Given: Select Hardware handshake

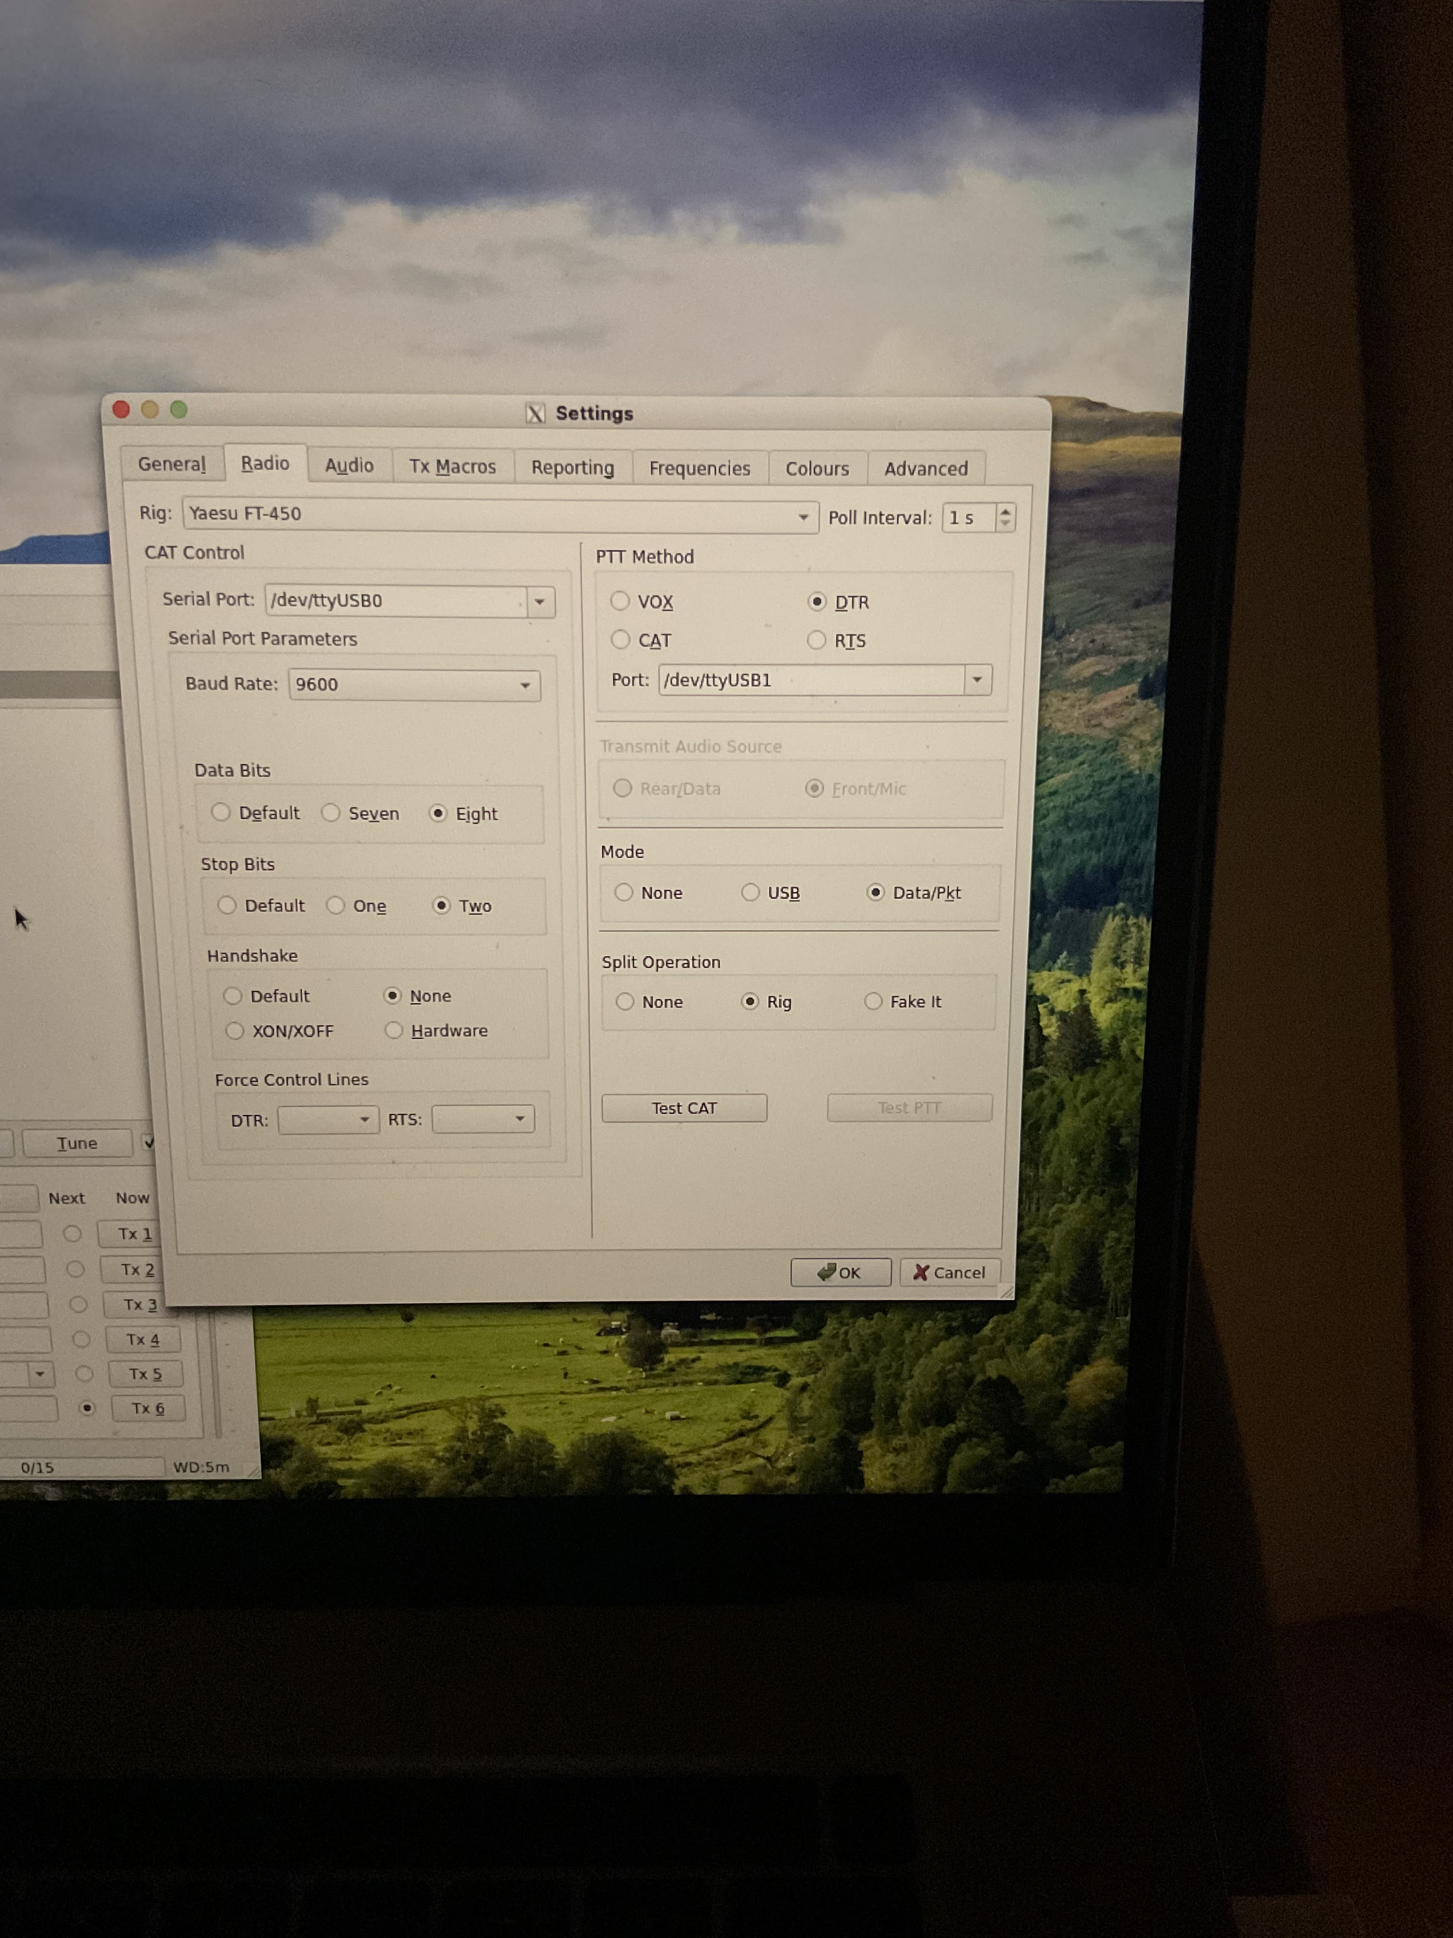Looking at the screenshot, I should pyautogui.click(x=394, y=1031).
